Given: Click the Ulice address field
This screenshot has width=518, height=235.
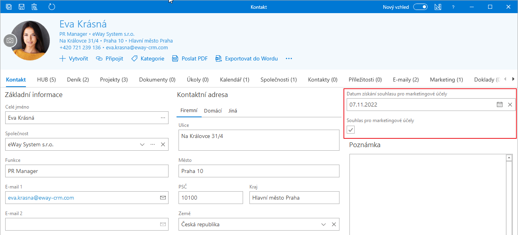Looking at the screenshot, I should (x=259, y=140).
